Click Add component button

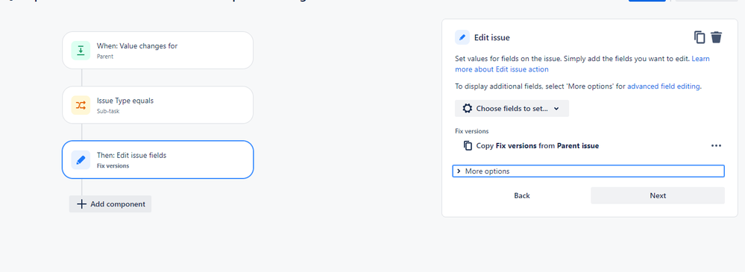pyautogui.click(x=110, y=204)
